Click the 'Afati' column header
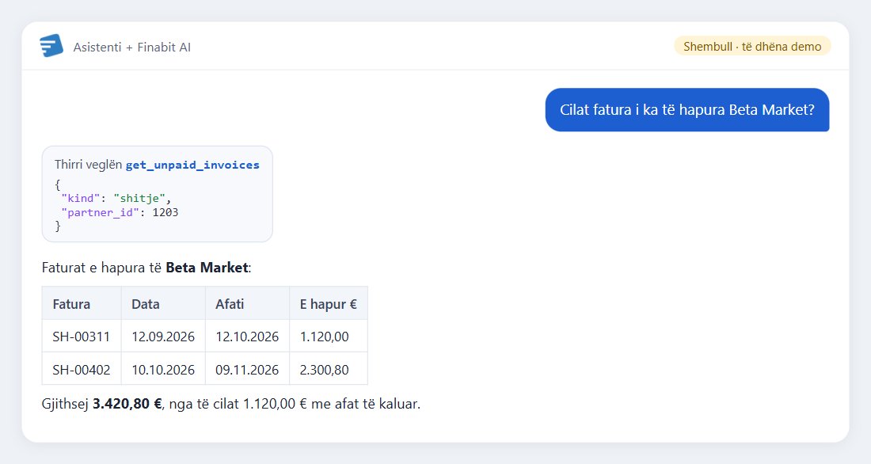871x464 pixels. click(247, 303)
